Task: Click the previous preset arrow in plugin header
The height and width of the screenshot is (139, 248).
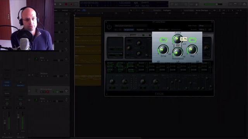Action: (x=115, y=30)
